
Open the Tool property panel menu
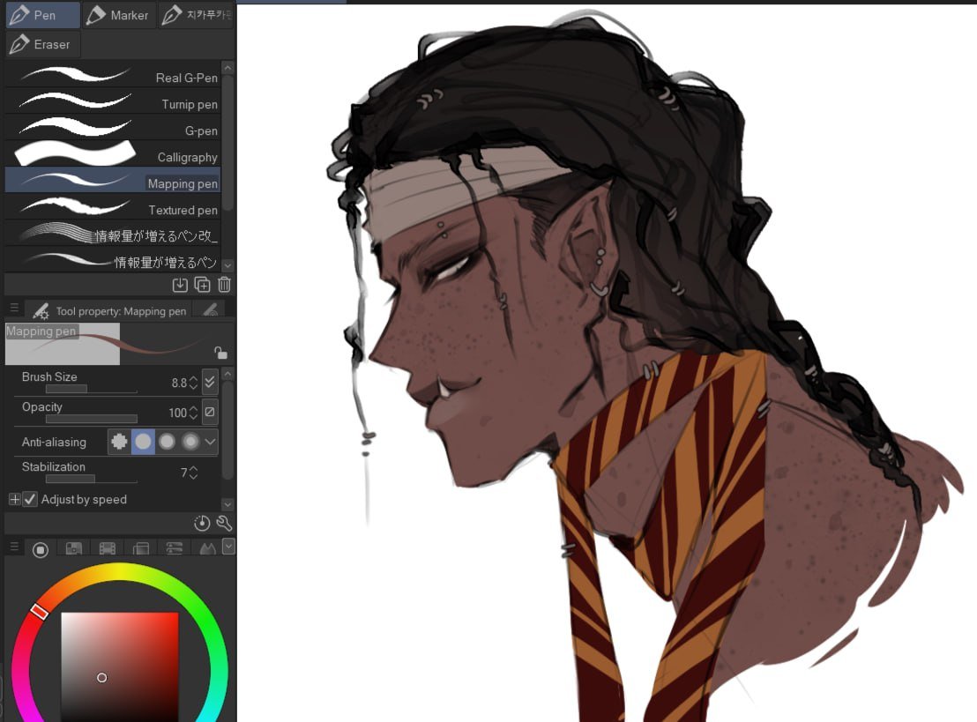tap(14, 308)
